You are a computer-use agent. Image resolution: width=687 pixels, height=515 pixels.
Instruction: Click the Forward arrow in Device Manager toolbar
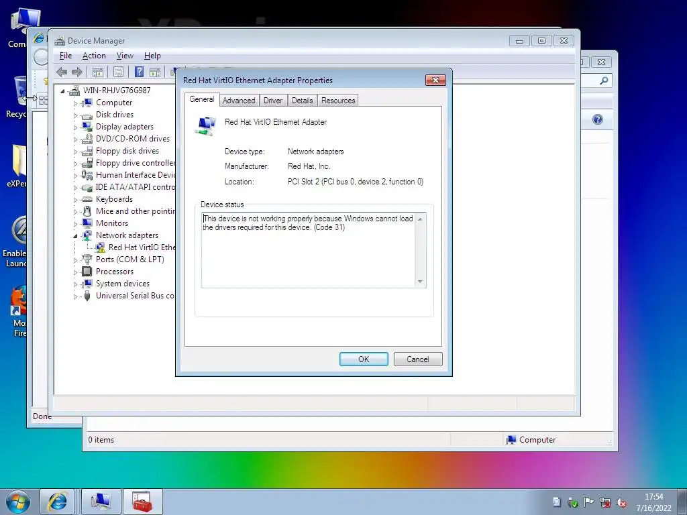point(77,72)
